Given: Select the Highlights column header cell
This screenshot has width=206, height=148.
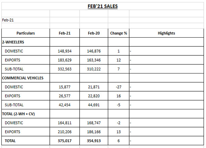Looking at the screenshot, I should click(167, 33).
